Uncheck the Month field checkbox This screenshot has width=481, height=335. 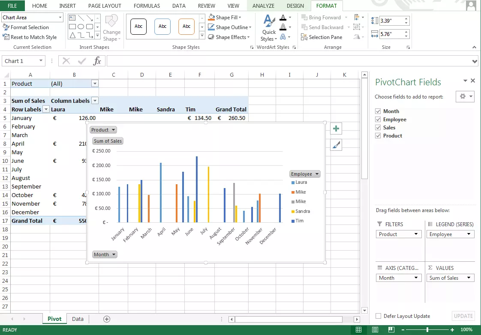(x=378, y=111)
